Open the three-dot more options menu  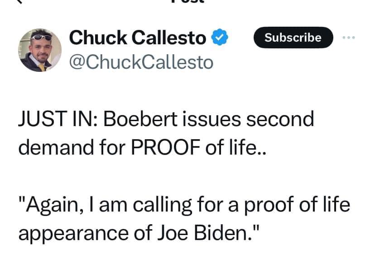pyautogui.click(x=348, y=38)
